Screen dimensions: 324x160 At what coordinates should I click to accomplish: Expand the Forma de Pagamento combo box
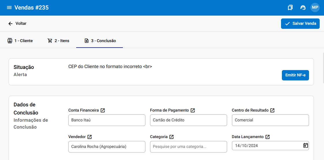coord(188,120)
